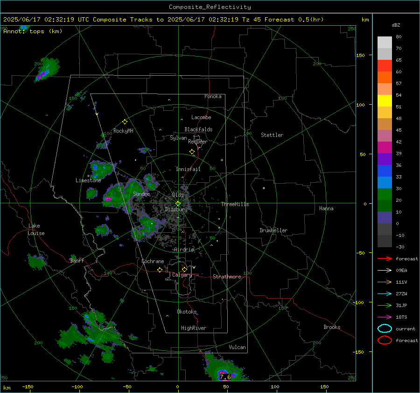Click the Limestone label
Image resolution: width=420 pixels, height=393 pixels.
[x=88, y=180]
